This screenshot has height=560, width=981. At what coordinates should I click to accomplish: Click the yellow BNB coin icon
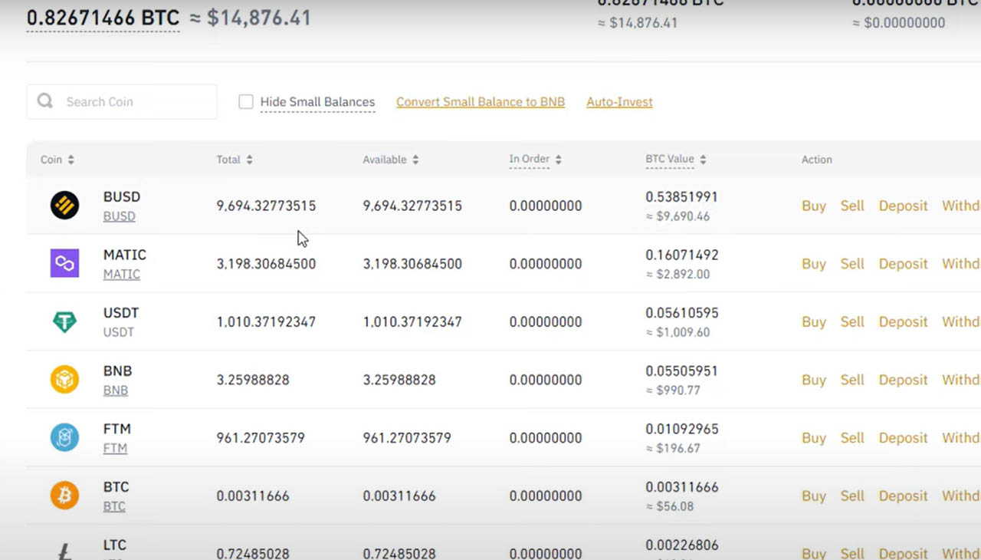tap(64, 380)
